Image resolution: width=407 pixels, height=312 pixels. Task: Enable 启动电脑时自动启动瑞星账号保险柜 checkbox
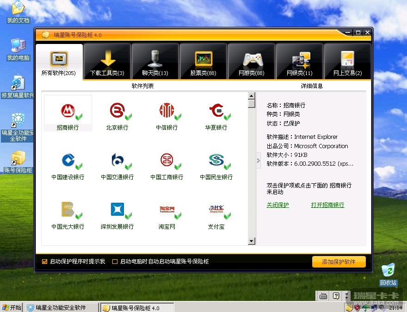coord(115,262)
